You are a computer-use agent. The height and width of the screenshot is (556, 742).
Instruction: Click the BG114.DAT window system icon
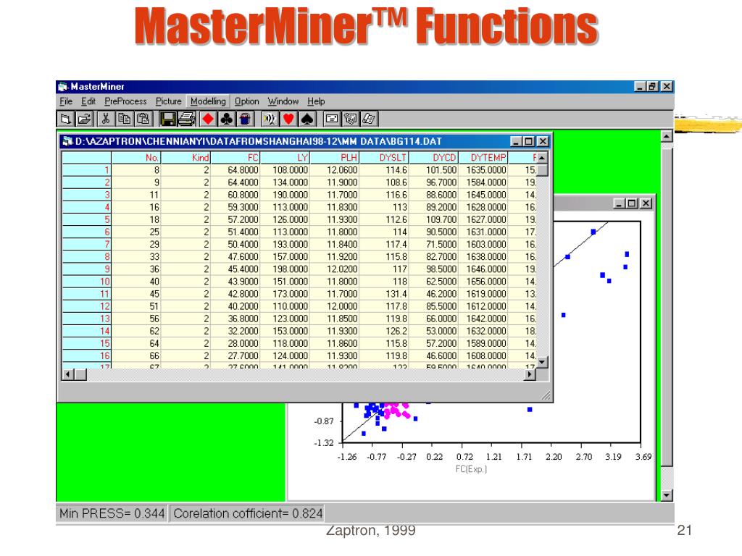coord(67,141)
